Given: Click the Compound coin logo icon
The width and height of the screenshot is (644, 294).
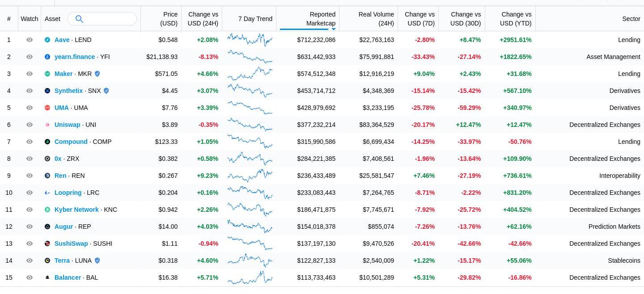Looking at the screenshot, I should click(x=47, y=142).
